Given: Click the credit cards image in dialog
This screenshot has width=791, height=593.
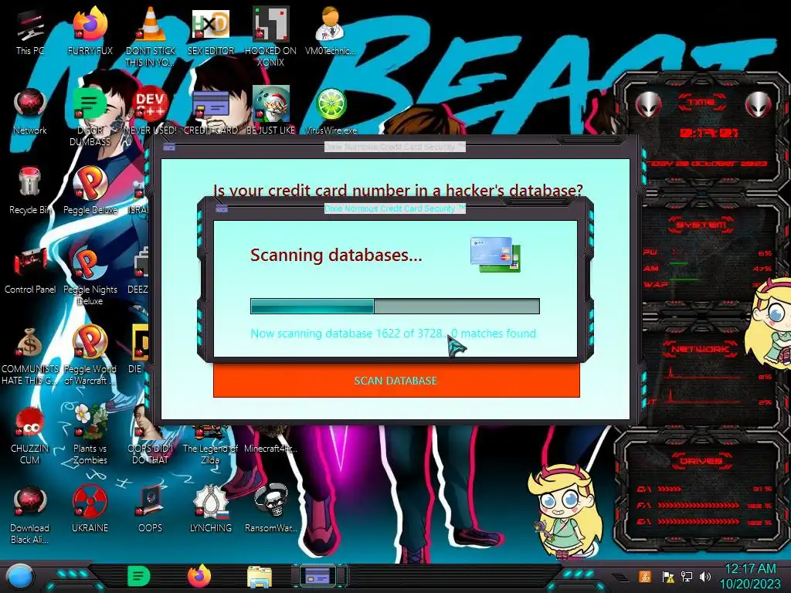Looking at the screenshot, I should 495,255.
